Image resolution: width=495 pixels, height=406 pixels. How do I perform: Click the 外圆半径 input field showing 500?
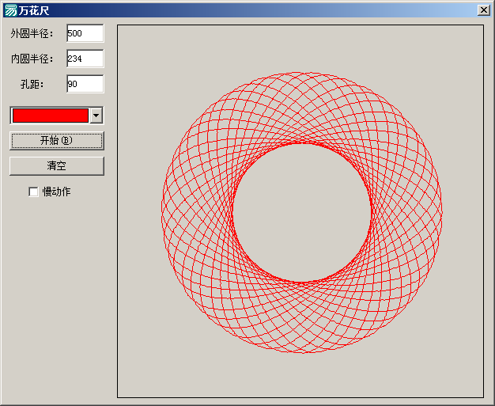[85, 33]
